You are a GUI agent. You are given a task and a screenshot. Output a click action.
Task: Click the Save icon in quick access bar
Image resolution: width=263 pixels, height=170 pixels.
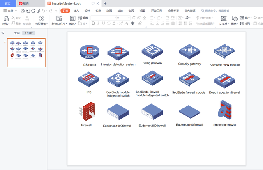point(23,11)
